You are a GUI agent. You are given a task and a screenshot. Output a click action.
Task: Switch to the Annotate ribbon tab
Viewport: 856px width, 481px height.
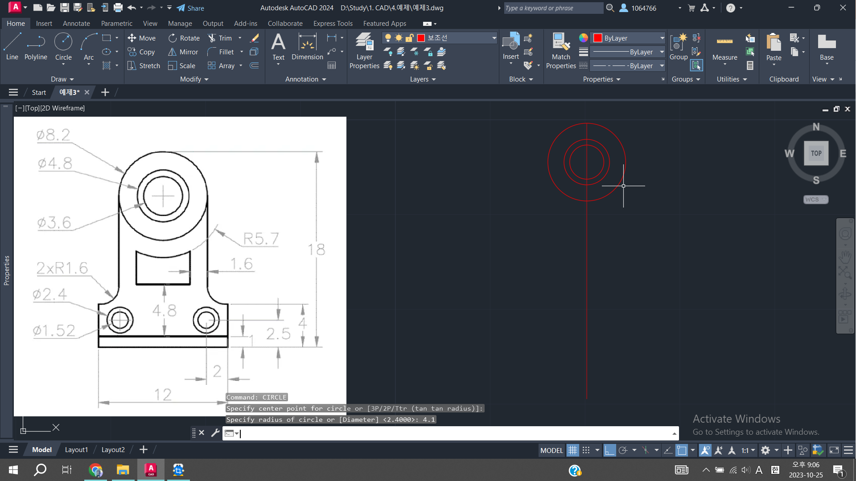[x=76, y=24]
